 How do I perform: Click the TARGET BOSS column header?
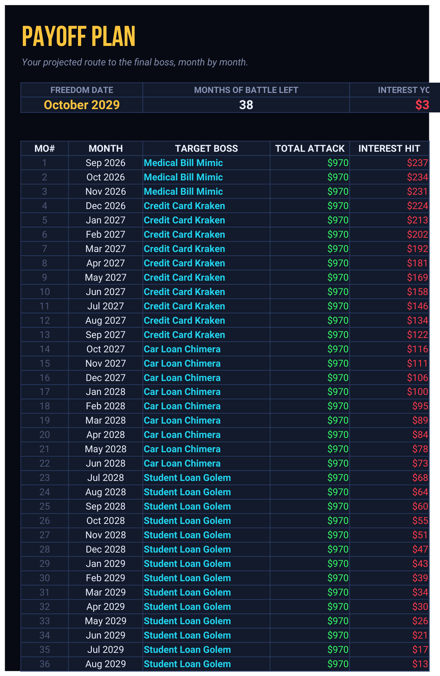[206, 148]
